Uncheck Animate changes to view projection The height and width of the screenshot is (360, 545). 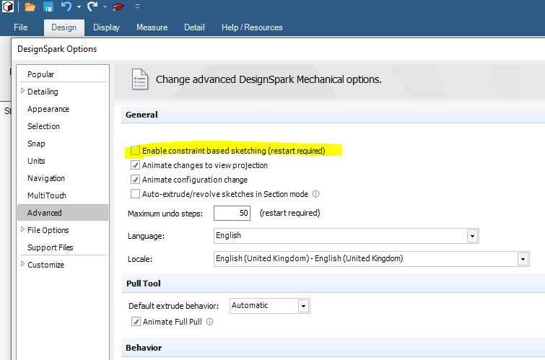pyautogui.click(x=135, y=165)
